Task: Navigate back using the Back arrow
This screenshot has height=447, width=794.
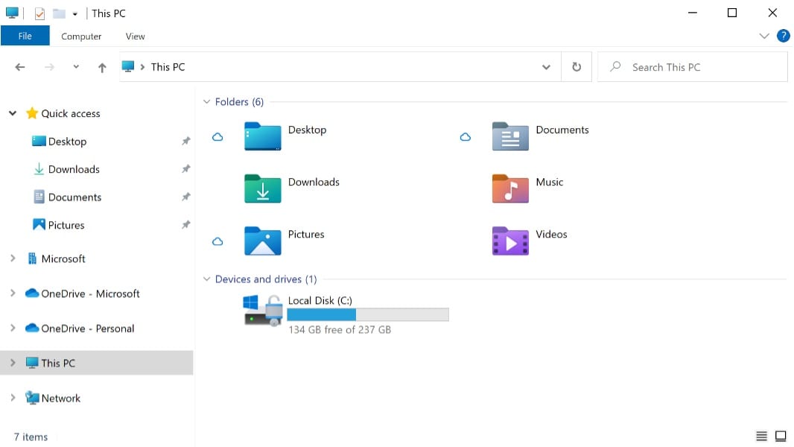Action: click(x=20, y=67)
